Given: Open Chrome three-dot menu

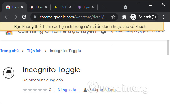Looking at the screenshot, I should click(x=164, y=17).
